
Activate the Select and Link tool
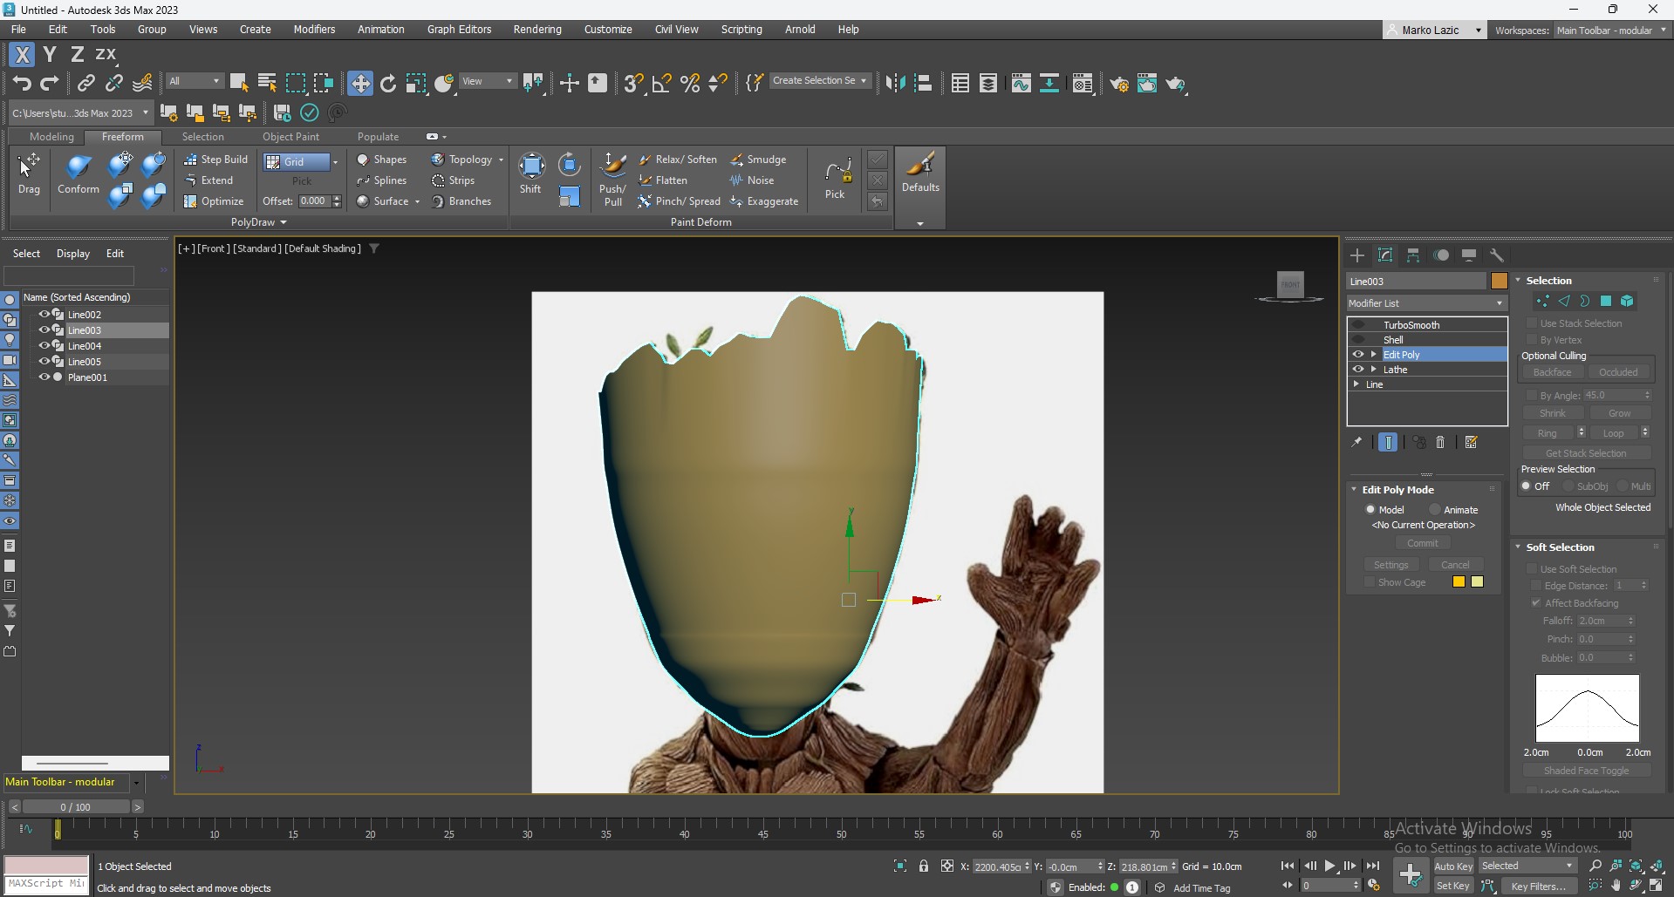(x=85, y=84)
